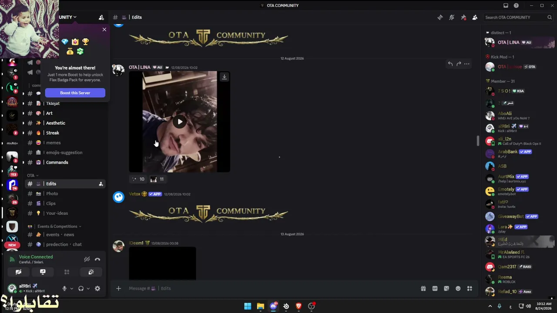Open ArabBank app in member list

520,153
